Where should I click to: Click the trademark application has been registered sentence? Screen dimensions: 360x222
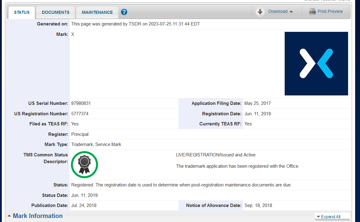[x=238, y=166]
